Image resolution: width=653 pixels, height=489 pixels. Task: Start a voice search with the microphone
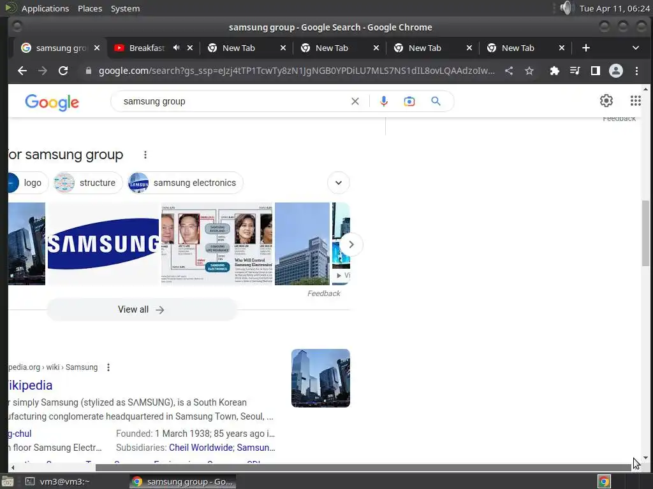pyautogui.click(x=383, y=101)
